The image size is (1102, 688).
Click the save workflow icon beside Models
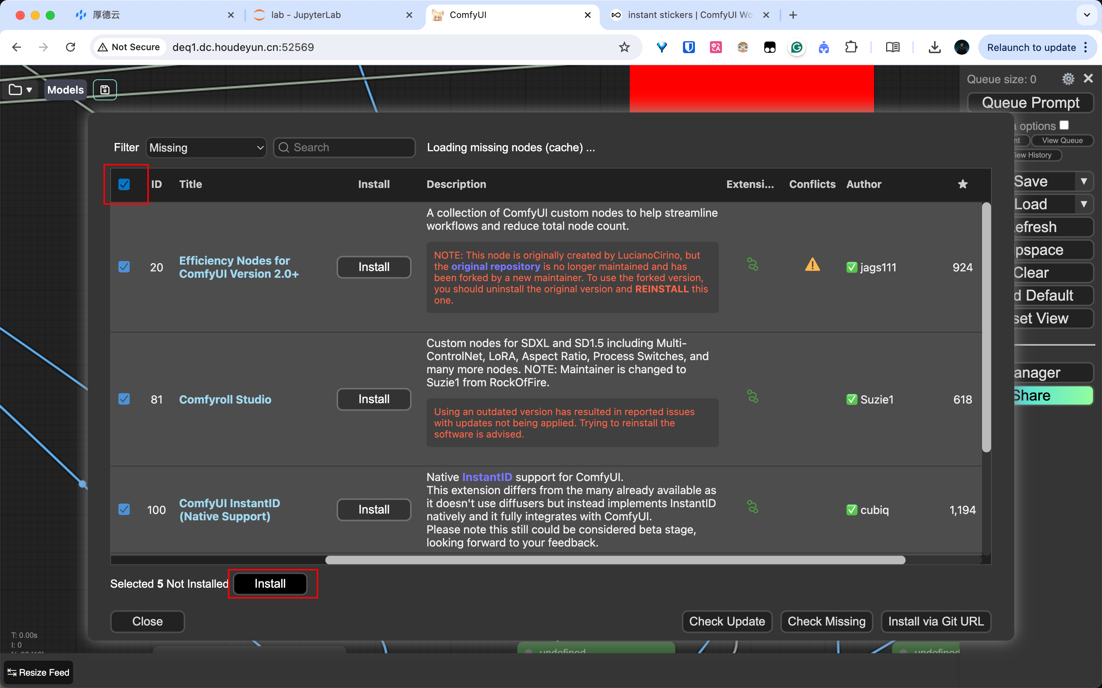click(105, 89)
